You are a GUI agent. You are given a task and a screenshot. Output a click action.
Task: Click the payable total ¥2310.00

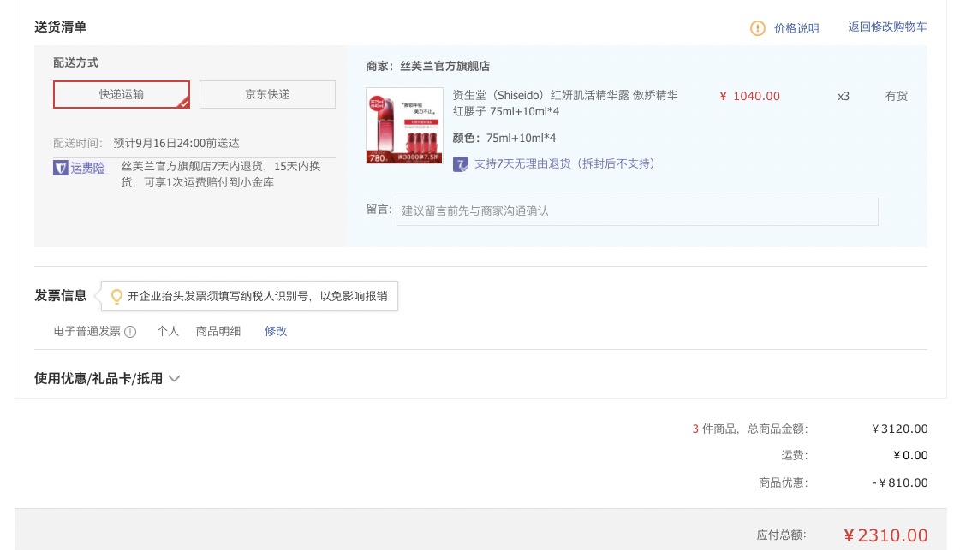pyautogui.click(x=885, y=535)
